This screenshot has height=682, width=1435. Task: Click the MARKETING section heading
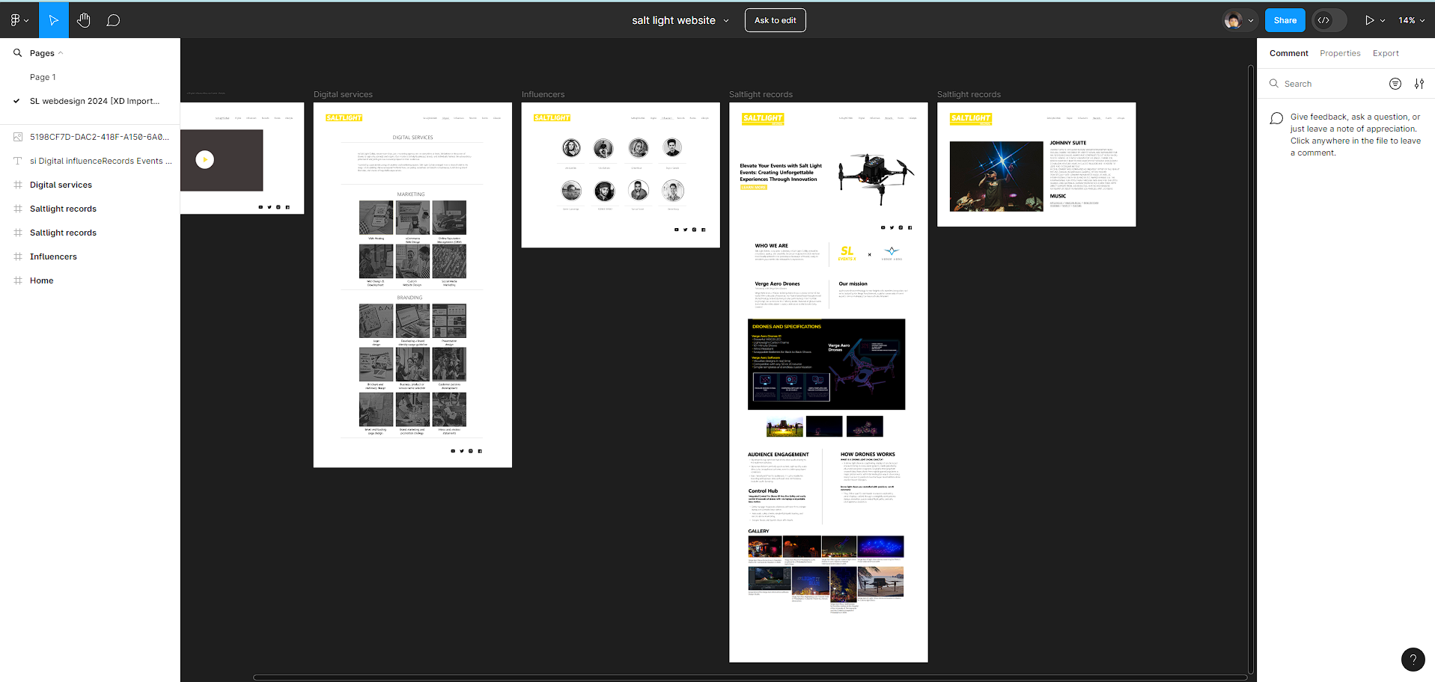411,194
